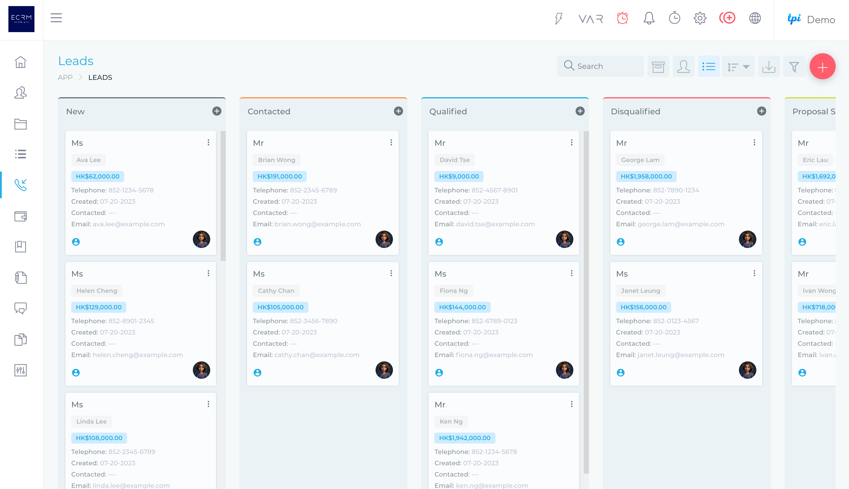Open the folder sidebar icon
Viewport: 849px width, 489px height.
21,124
